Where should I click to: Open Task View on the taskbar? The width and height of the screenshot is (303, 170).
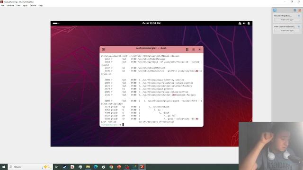(57, 167)
